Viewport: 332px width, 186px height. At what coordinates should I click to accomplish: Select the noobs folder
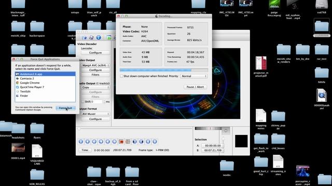click(227, 166)
